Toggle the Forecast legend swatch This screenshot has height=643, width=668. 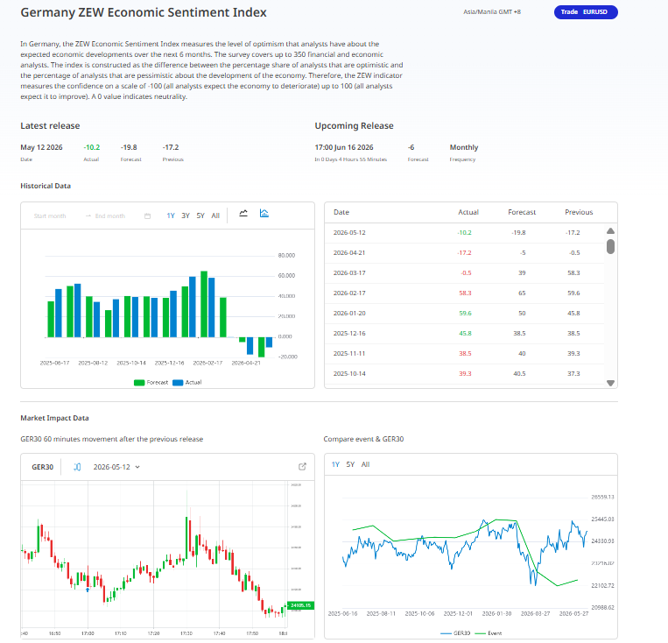pyautogui.click(x=139, y=383)
